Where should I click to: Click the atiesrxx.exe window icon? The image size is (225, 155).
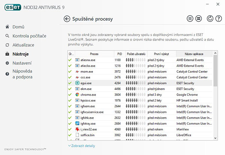(77, 60)
